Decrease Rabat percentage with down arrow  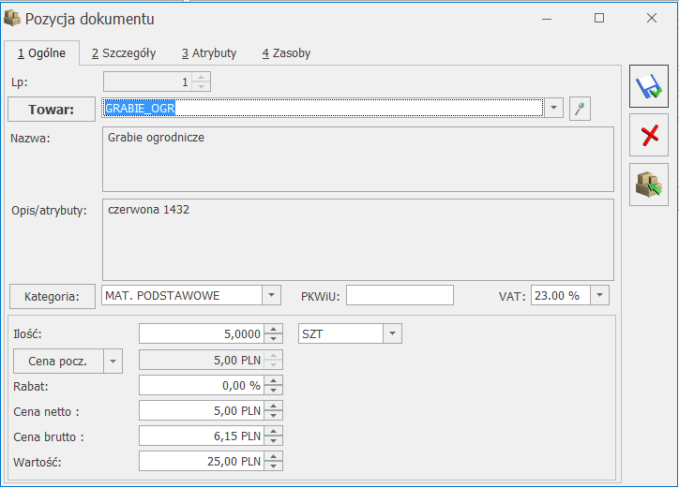pyautogui.click(x=273, y=390)
